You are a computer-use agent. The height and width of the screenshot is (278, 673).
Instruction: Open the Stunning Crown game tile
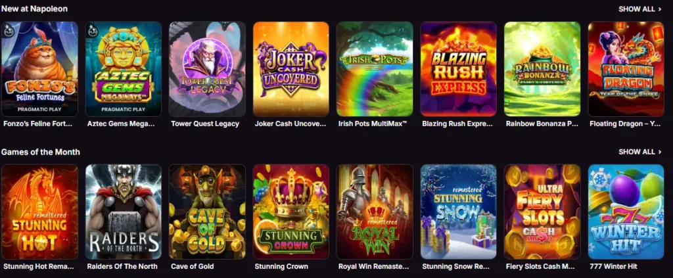[x=291, y=212]
